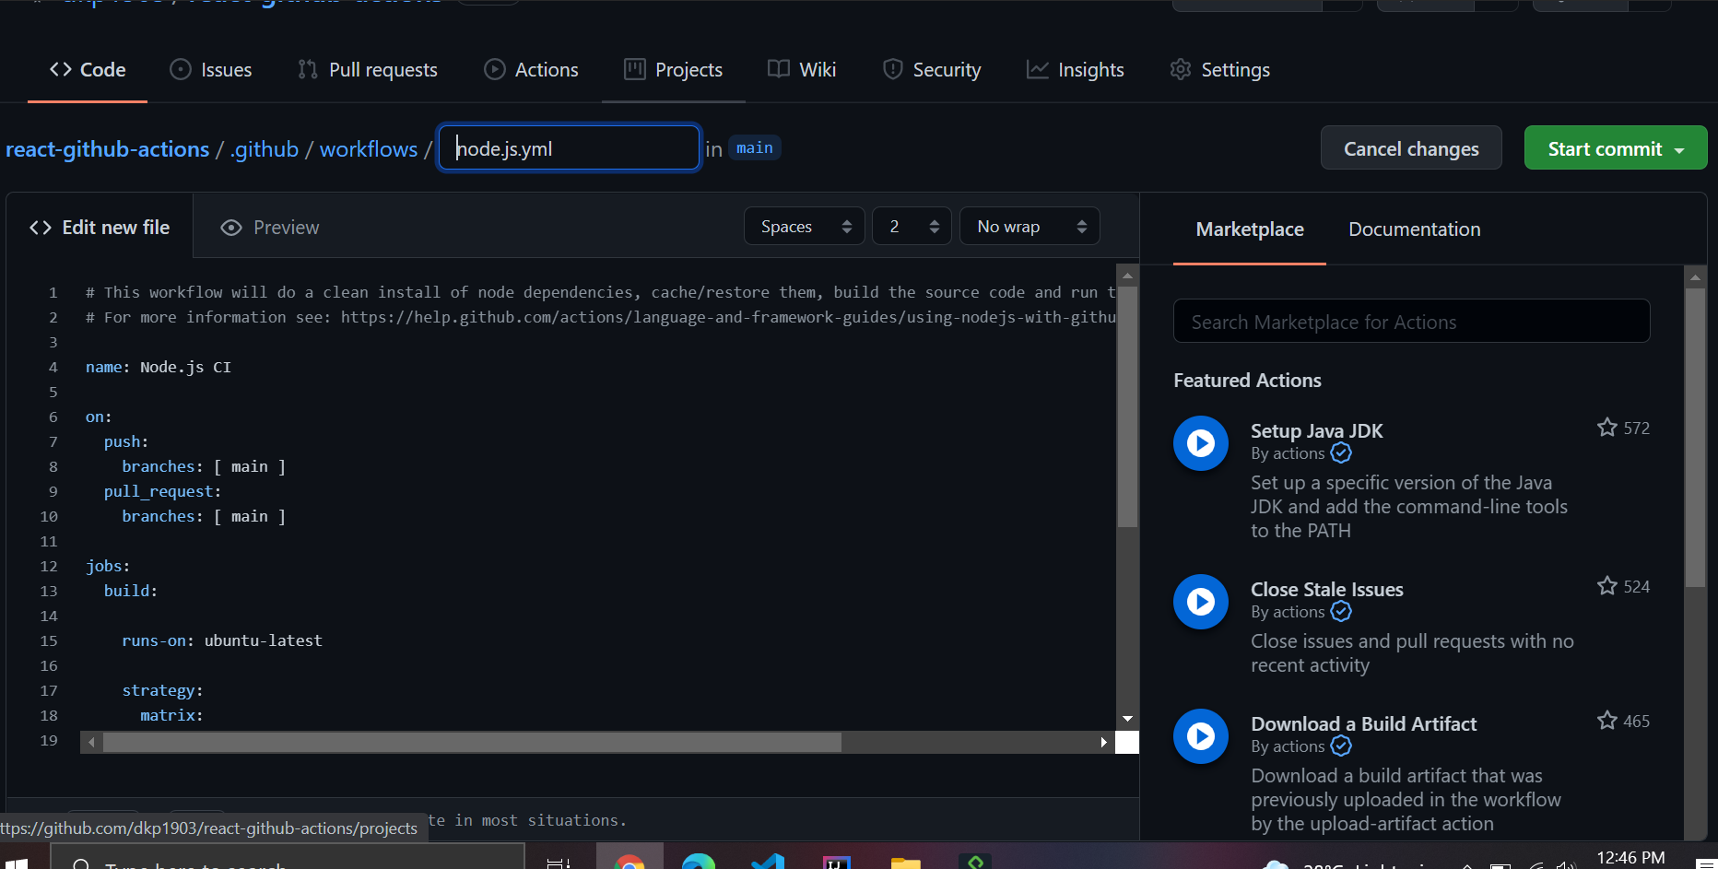Image resolution: width=1718 pixels, height=869 pixels.
Task: Click the Insights graph icon
Action: pyautogui.click(x=1038, y=70)
